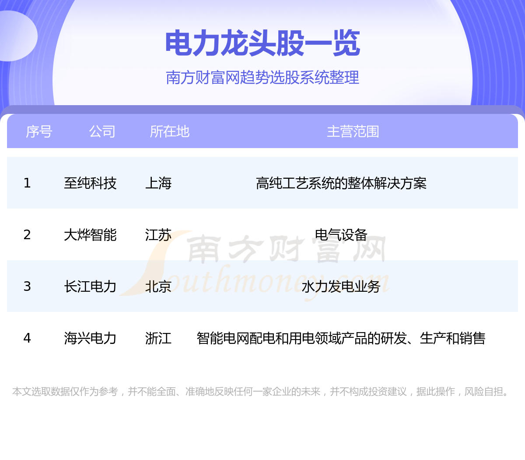This screenshot has width=525, height=460.
Task: Select row number 4
Action: [27, 338]
